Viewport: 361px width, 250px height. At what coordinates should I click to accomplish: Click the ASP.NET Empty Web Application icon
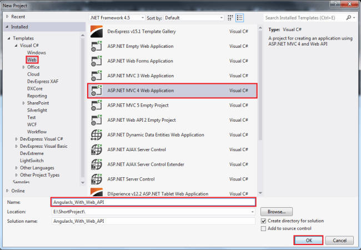click(x=97, y=46)
